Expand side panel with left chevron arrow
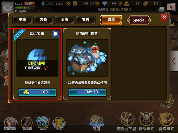This screenshot has width=178, height=133. (x=174, y=61)
